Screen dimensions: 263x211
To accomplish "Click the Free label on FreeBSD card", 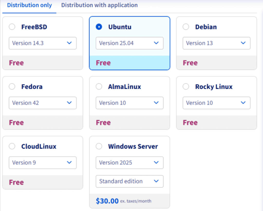I will point(16,63).
